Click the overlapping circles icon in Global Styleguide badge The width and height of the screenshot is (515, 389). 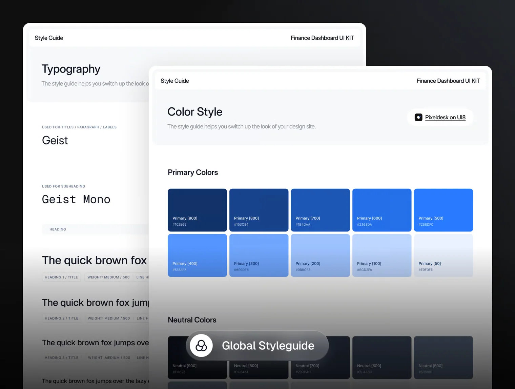pos(201,346)
